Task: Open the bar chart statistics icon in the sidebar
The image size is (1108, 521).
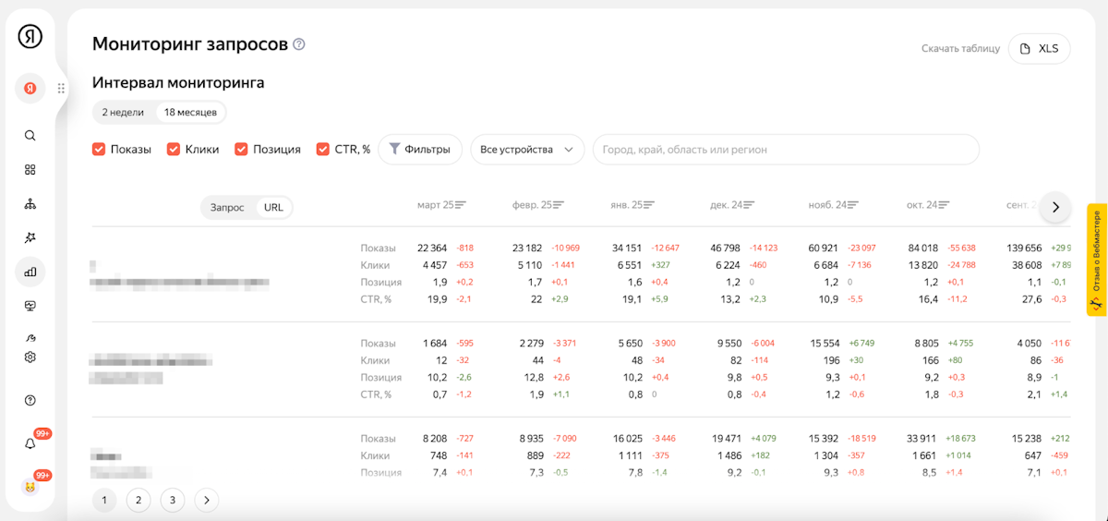Action: pyautogui.click(x=30, y=272)
